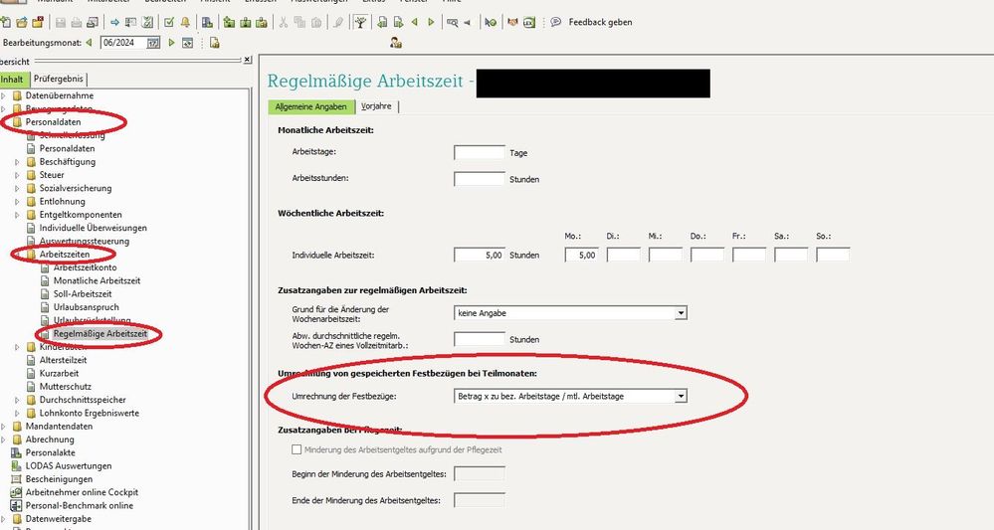994x530 pixels.
Task: Click the speech bubble feedback icon
Action: tap(556, 22)
